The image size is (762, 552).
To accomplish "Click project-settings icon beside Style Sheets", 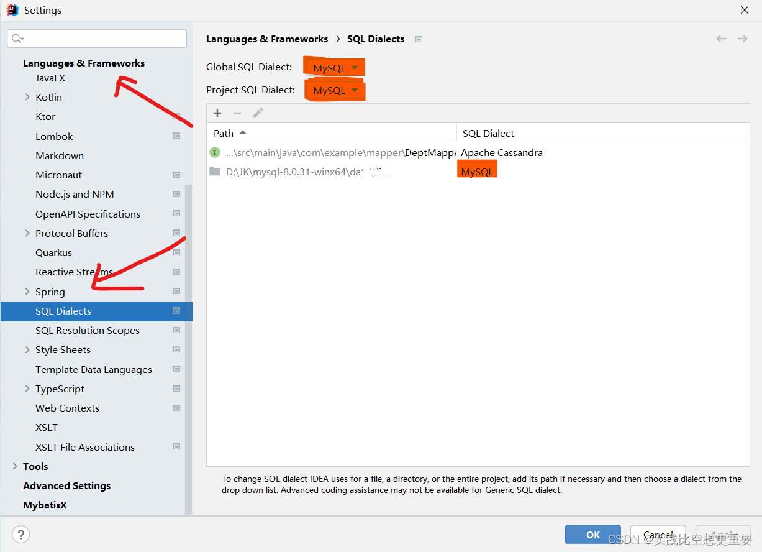I will point(176,349).
